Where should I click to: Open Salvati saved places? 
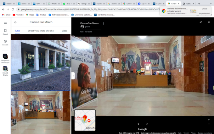(5, 32)
